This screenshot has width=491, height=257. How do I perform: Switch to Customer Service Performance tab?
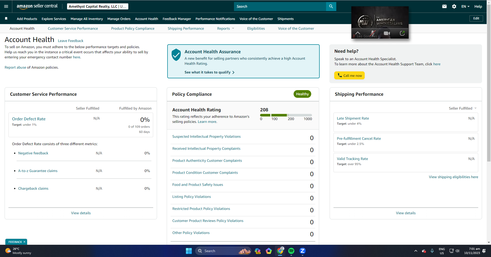point(73,28)
